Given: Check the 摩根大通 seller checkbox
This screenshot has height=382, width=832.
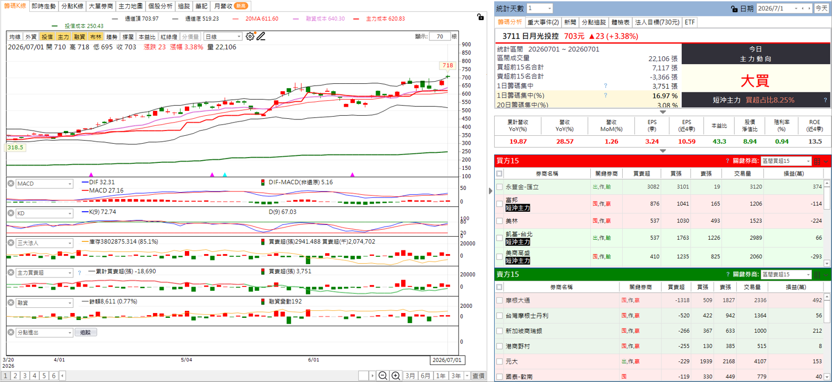Looking at the screenshot, I should pos(499,300).
